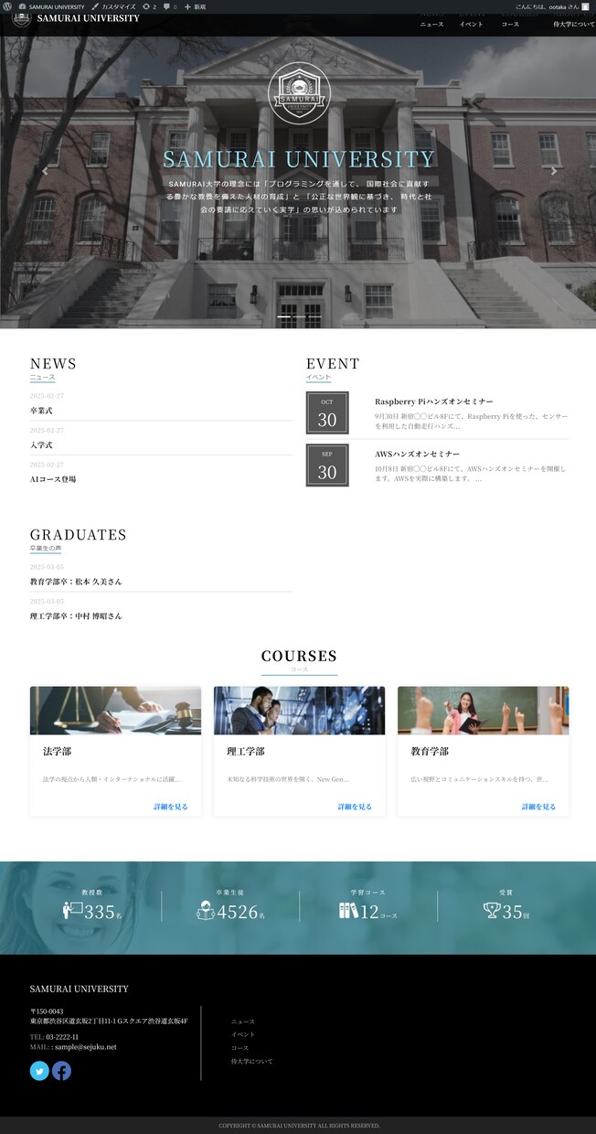This screenshot has width=596, height=1134.
Task: Click 詳細を見る on the 教育学部 card
Action: [538, 807]
